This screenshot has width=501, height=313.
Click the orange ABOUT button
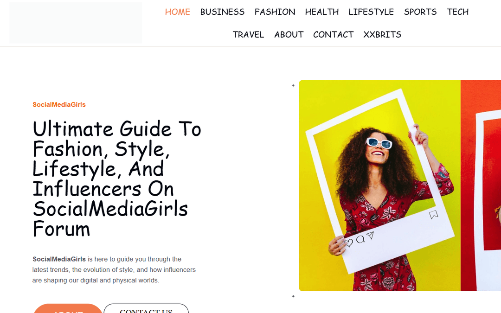click(68, 308)
